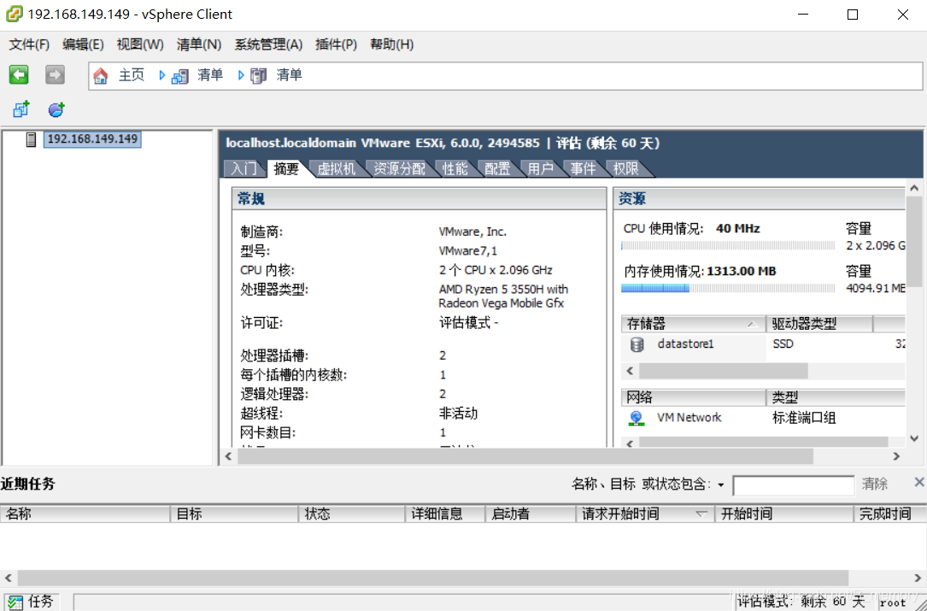Click the VM Network globe icon
This screenshot has width=927, height=611.
coord(637,418)
